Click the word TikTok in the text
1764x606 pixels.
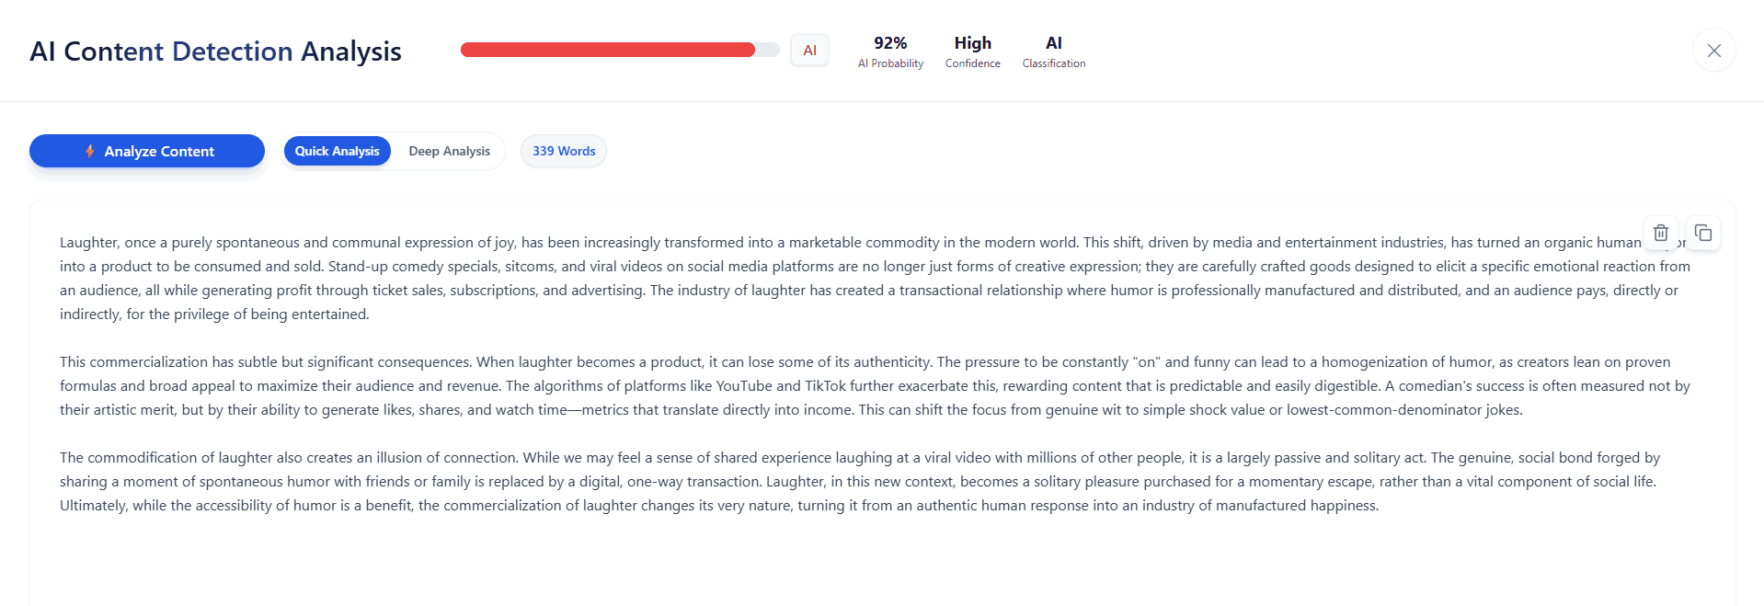[x=825, y=386]
